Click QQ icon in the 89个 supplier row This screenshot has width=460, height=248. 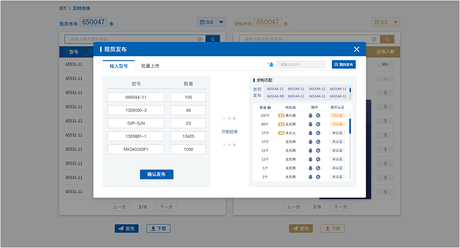coord(310,124)
